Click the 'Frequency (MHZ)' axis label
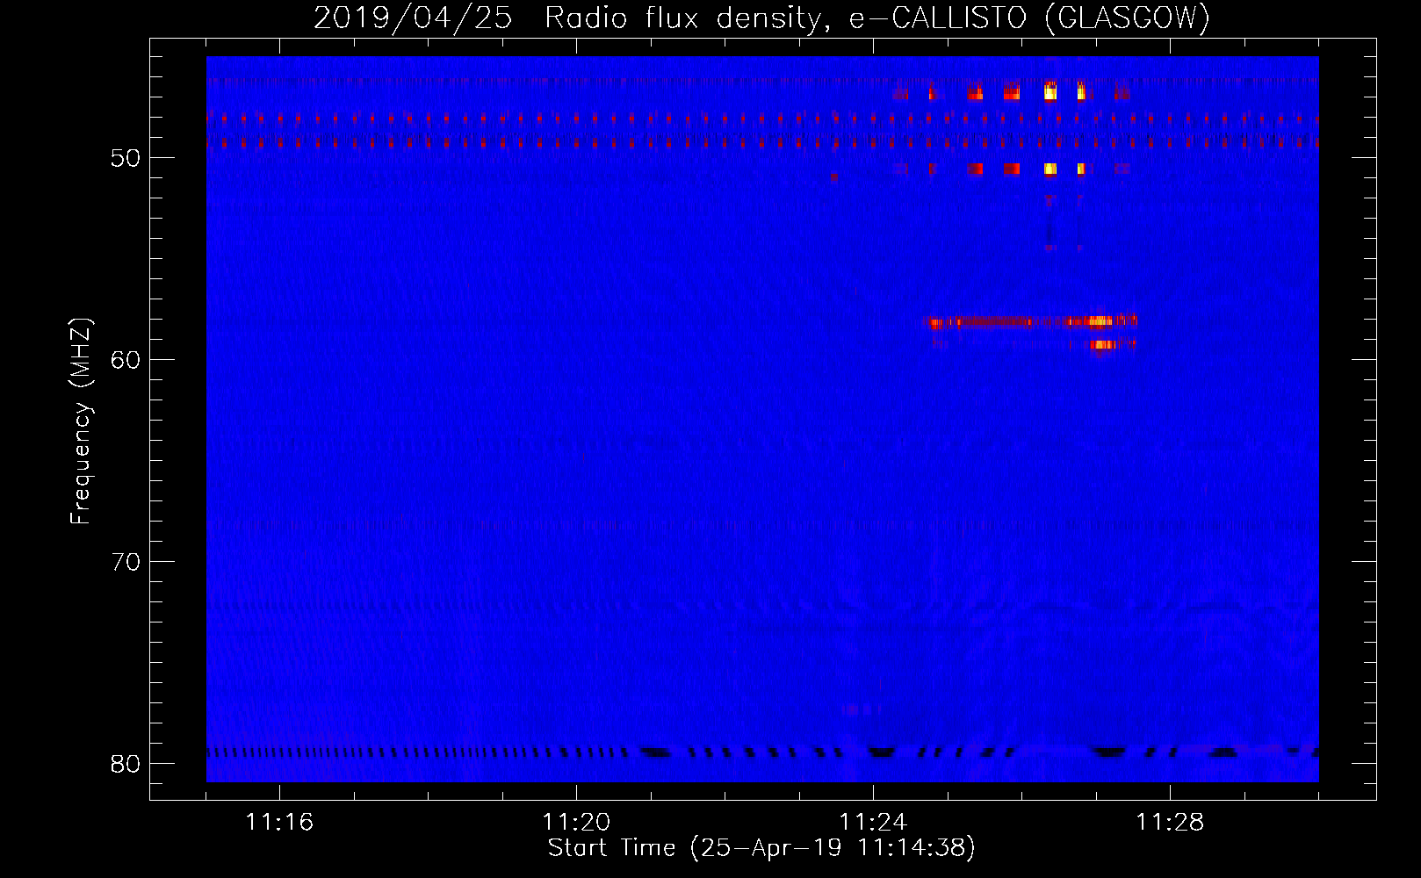The image size is (1421, 878). point(81,421)
